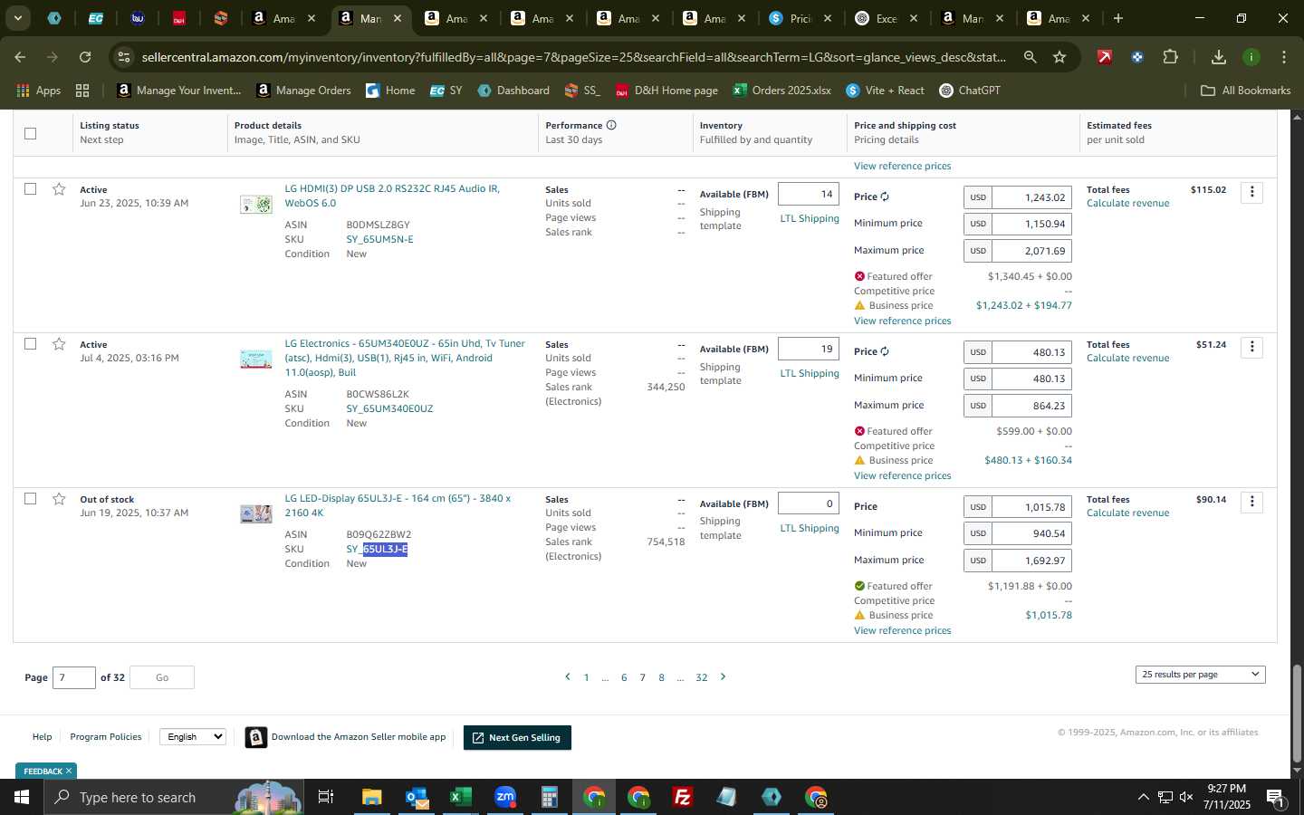The image size is (1304, 815).
Task: Open the Manage Orders bookmark
Action: 303,91
